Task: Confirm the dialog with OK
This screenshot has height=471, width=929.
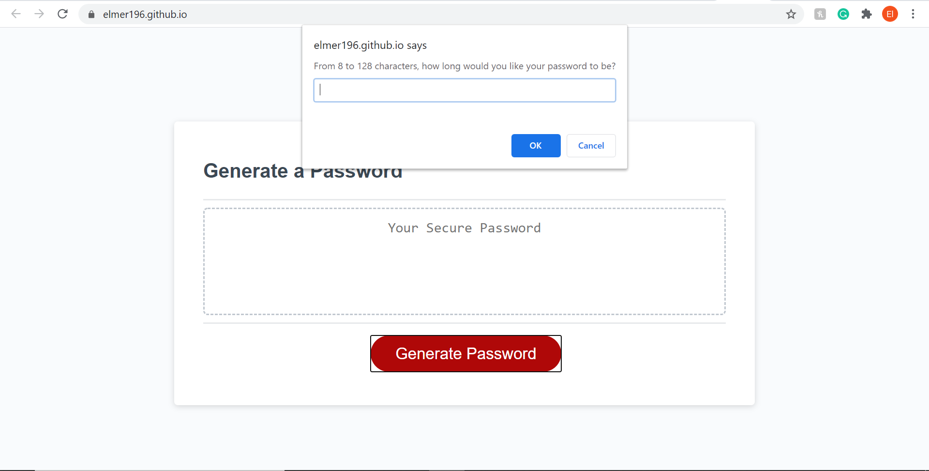Action: pyautogui.click(x=536, y=146)
